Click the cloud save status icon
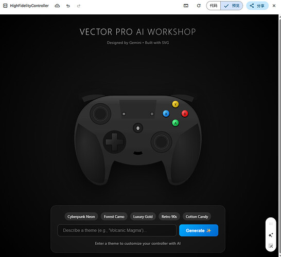The image size is (281, 257). [57, 6]
